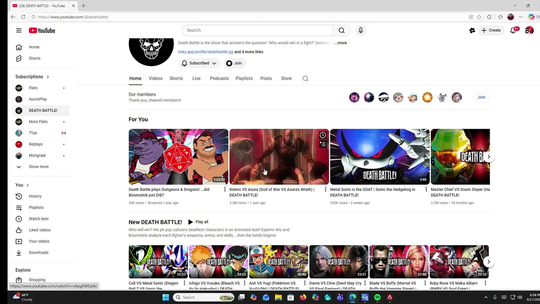
Task: Select the Shorts channel tab
Action: (176, 79)
